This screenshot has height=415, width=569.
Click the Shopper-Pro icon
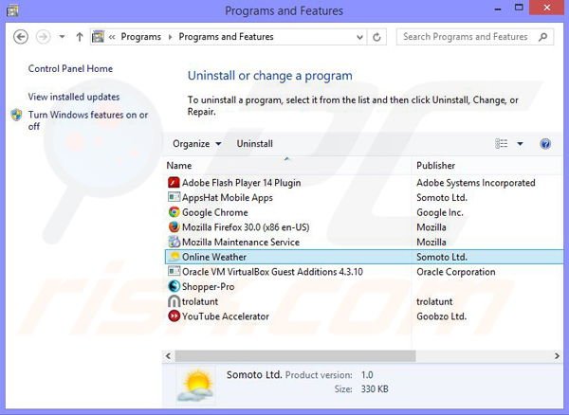tap(174, 286)
